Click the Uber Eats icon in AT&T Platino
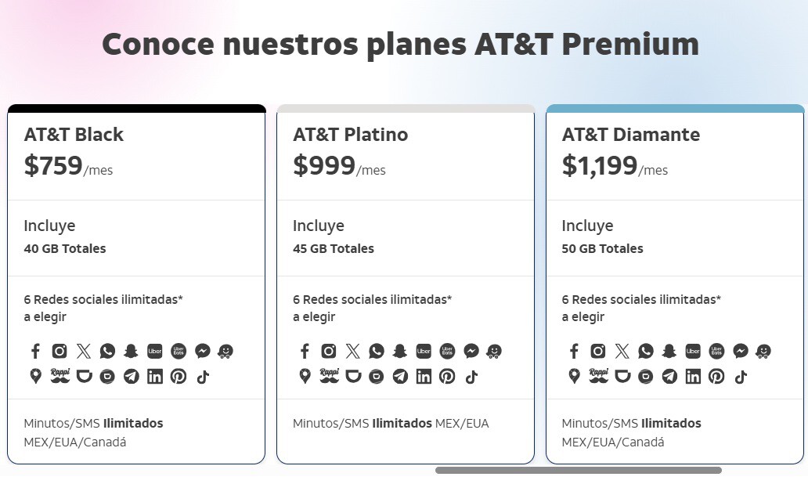 pos(448,351)
